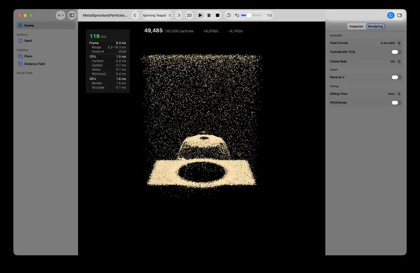
Task: Go to next scene with right chevron
Action: [x=179, y=15]
